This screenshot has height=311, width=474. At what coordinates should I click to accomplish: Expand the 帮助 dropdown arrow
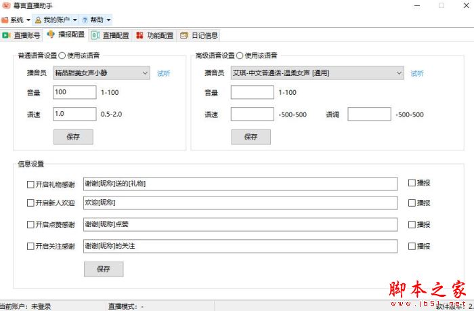point(108,20)
